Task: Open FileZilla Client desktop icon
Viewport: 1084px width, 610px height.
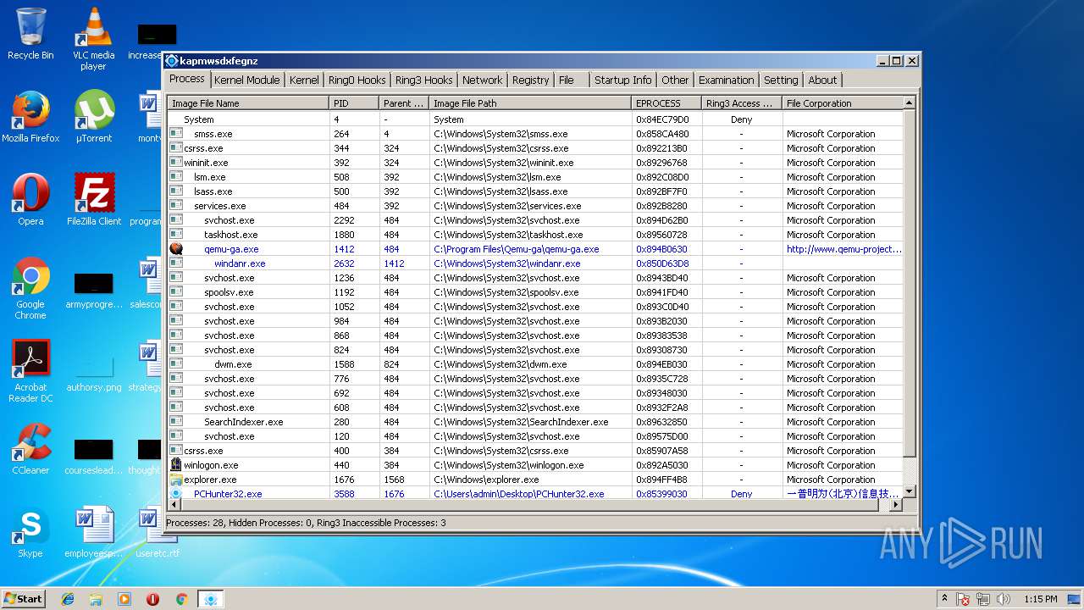Action: click(94, 200)
